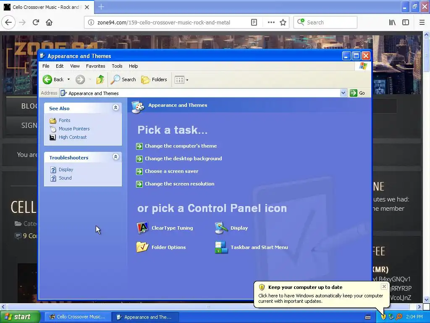The height and width of the screenshot is (323, 430).
Task: Open page actions three-dot menu
Action: 271,23
